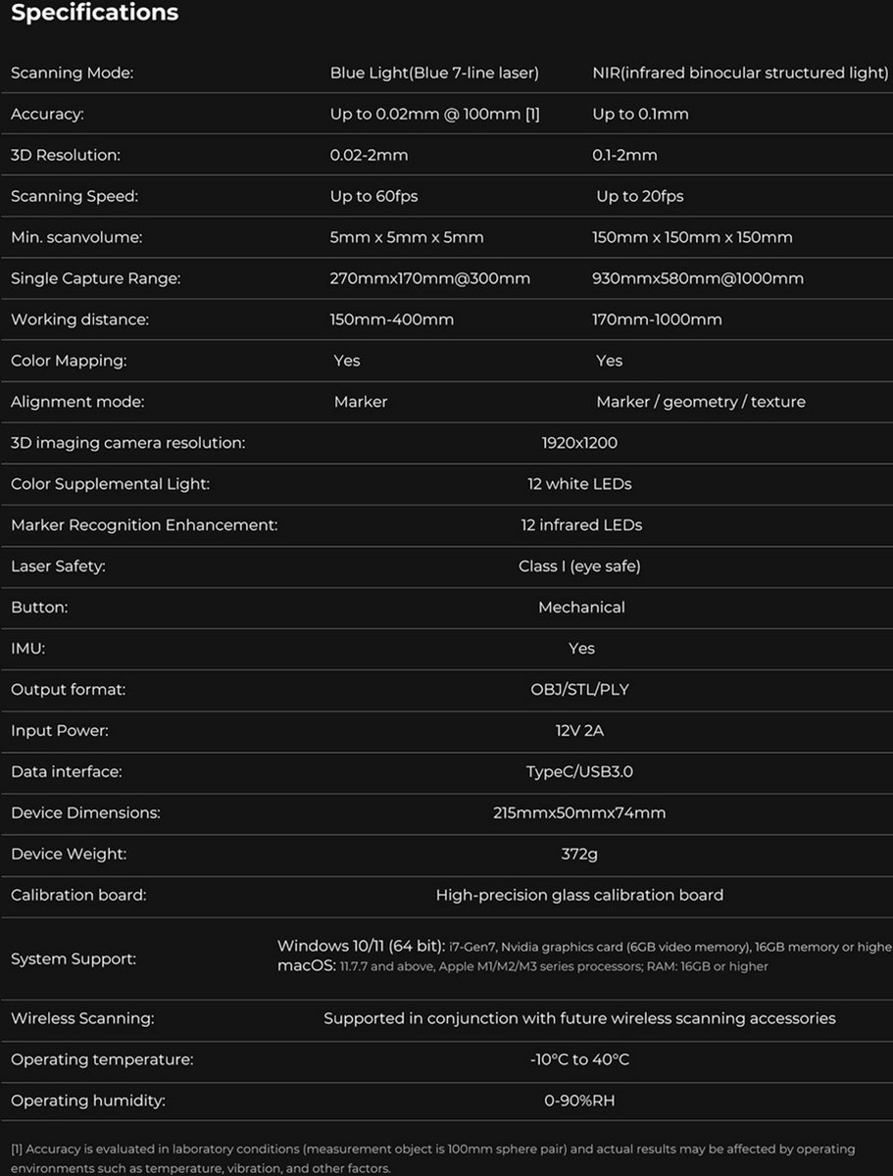Click the '12 white LEDs' value
This screenshot has width=893, height=1176.
[579, 485]
